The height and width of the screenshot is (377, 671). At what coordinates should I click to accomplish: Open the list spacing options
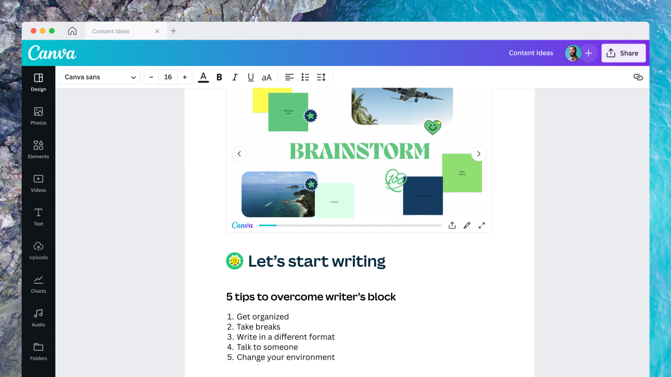321,77
